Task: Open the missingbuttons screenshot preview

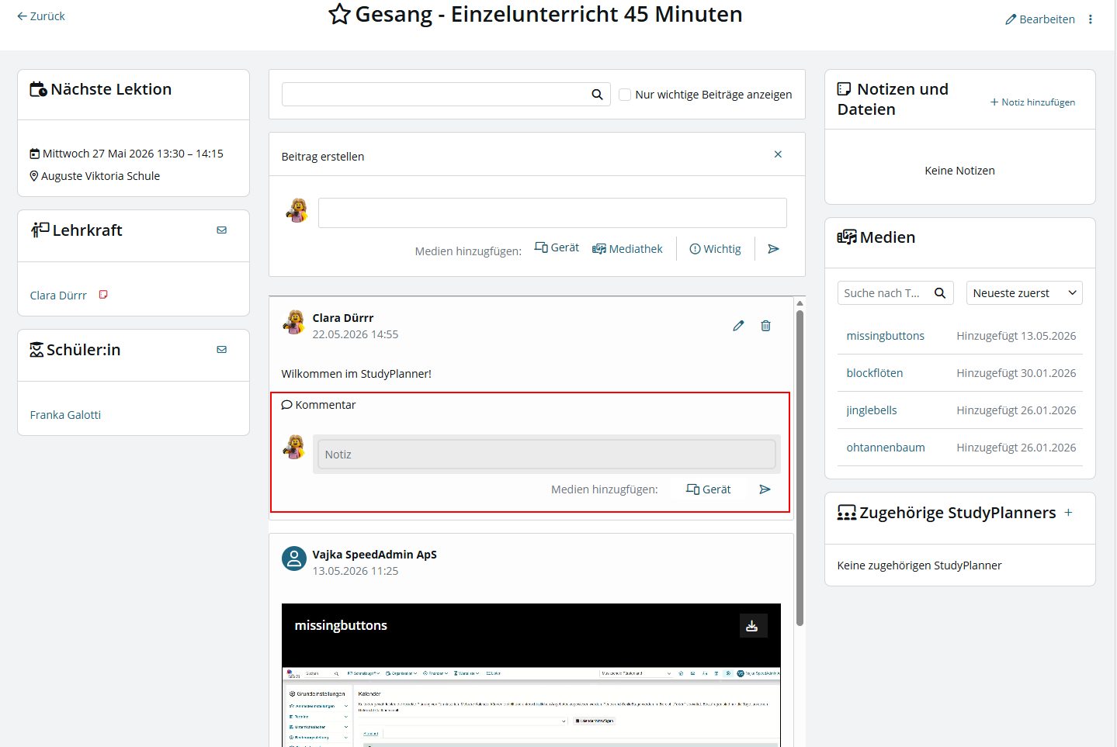Action: point(531,707)
